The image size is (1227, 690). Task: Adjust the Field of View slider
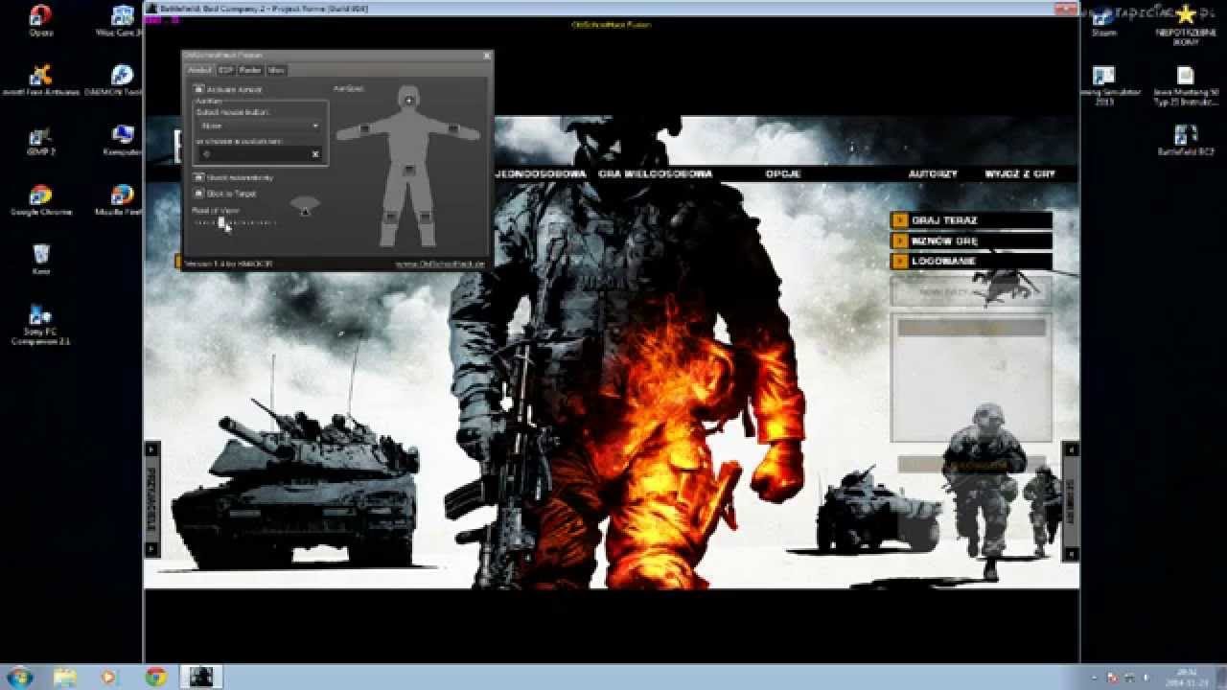point(221,222)
